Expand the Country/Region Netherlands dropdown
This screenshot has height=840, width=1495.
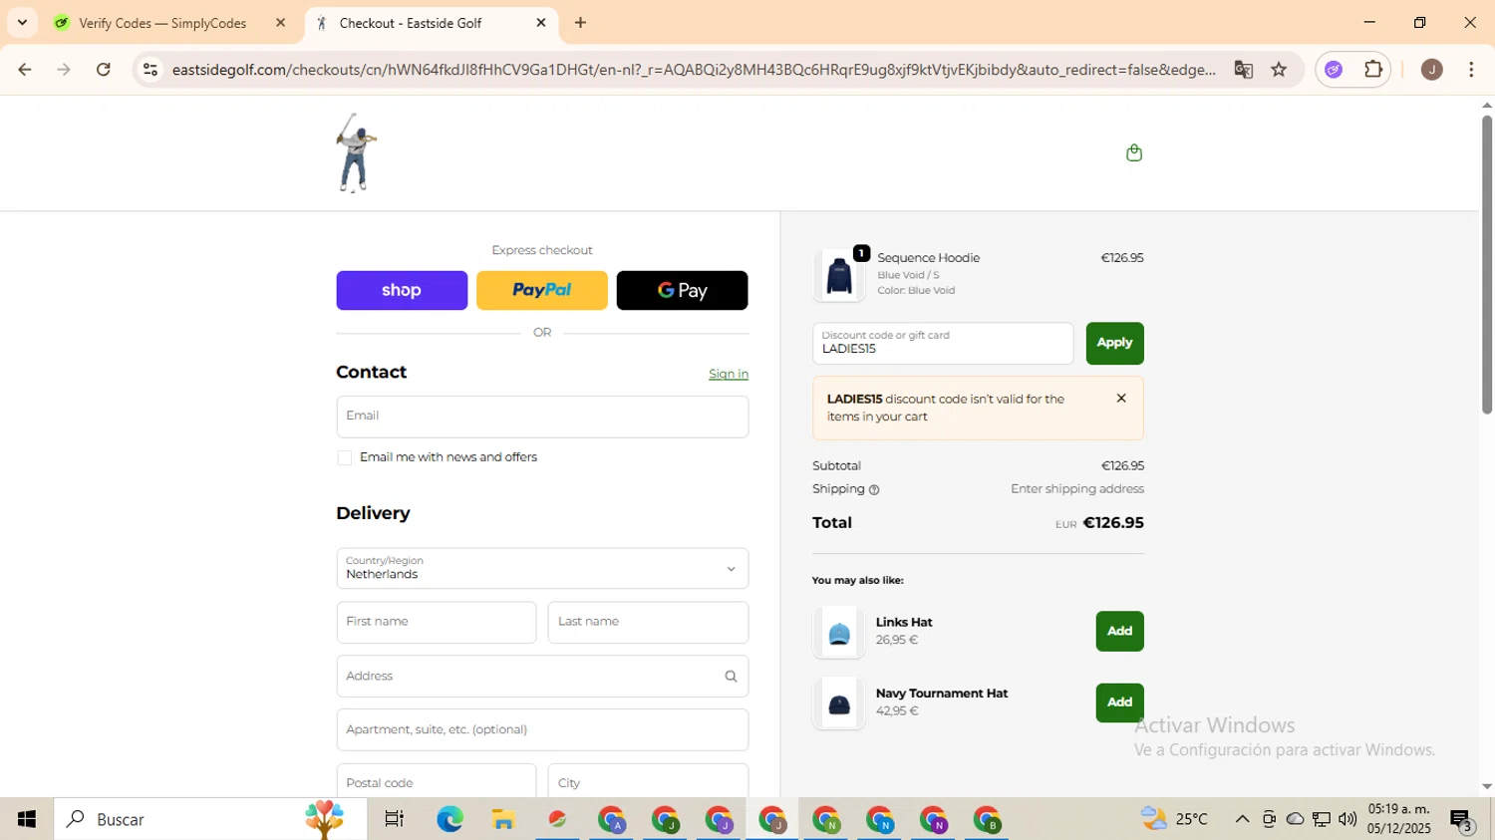click(x=542, y=568)
